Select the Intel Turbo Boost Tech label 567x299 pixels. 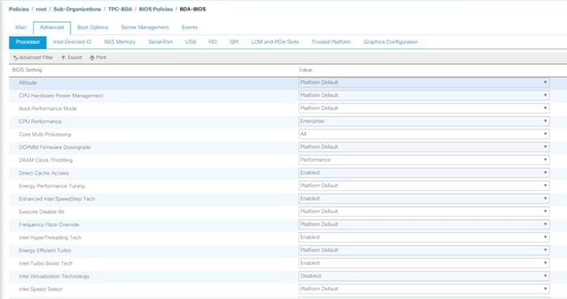point(45,263)
